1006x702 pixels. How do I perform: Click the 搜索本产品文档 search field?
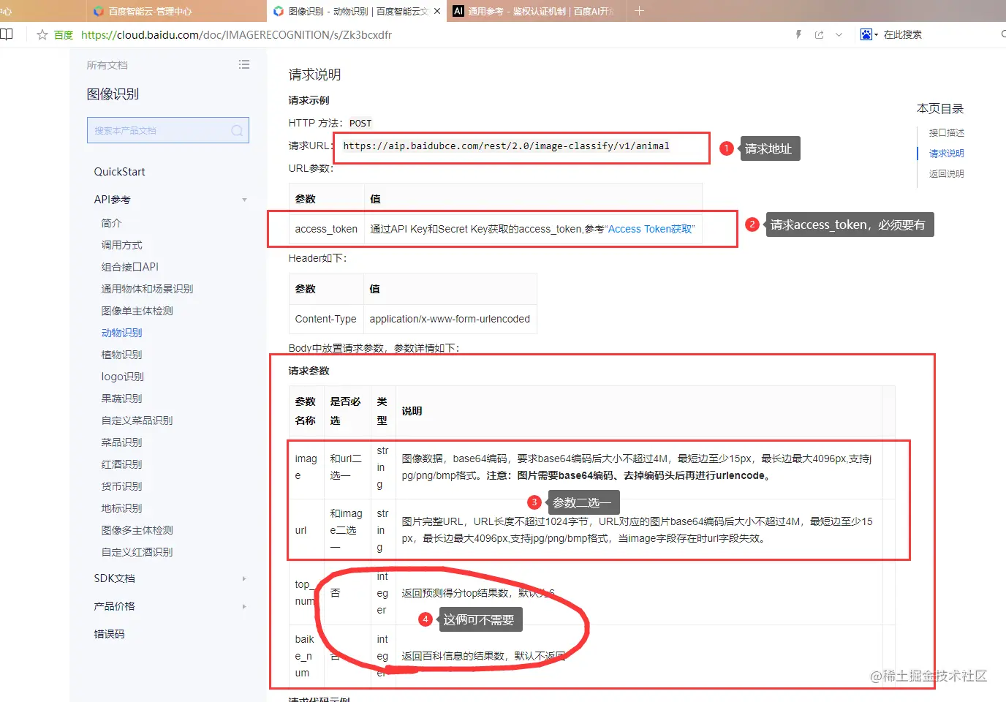[x=168, y=130]
